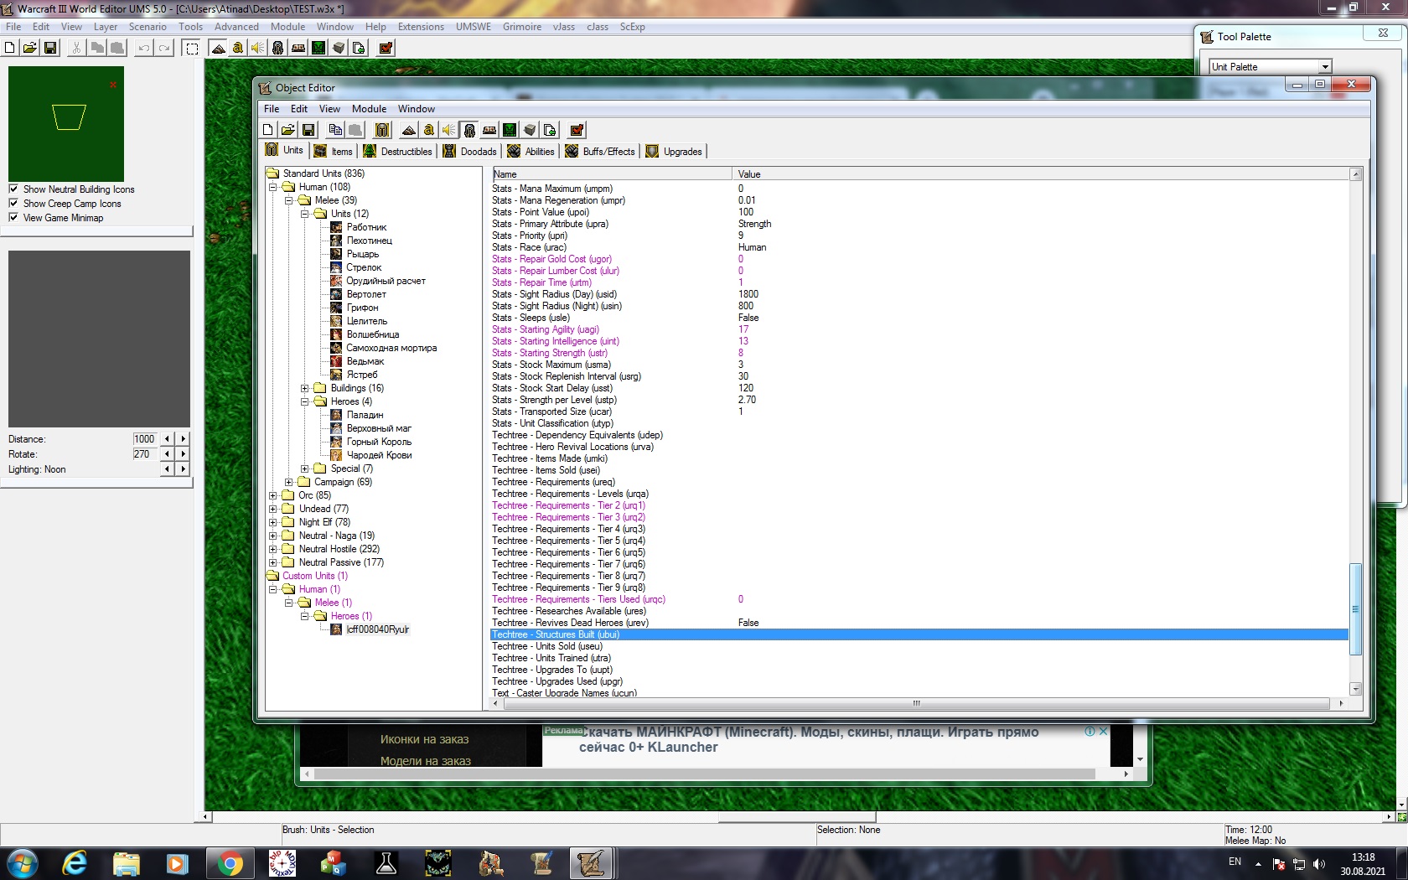Open the Unit Palette dropdown in Tool Palette

tap(1325, 67)
